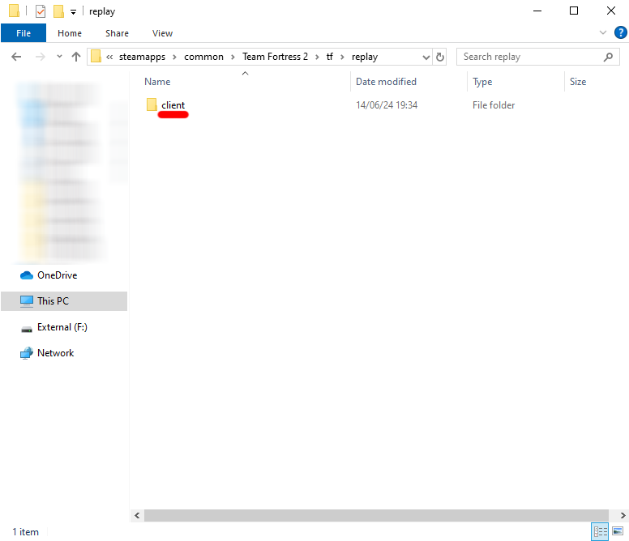Click the File folder type cell
Viewport: 629px width, 541px height.
494,105
